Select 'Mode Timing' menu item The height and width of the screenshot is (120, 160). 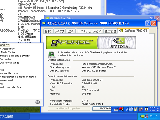click(x=8, y=52)
